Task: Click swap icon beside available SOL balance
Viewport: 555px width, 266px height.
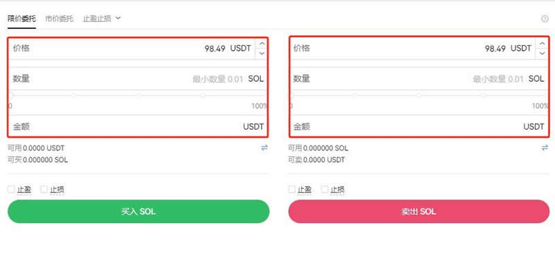Action: click(545, 148)
